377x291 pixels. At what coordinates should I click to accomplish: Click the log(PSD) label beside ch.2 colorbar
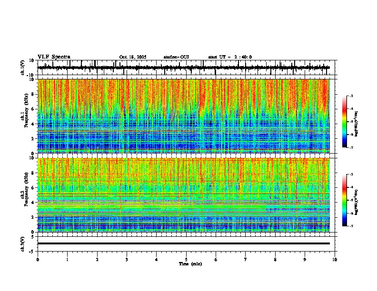(x=357, y=203)
